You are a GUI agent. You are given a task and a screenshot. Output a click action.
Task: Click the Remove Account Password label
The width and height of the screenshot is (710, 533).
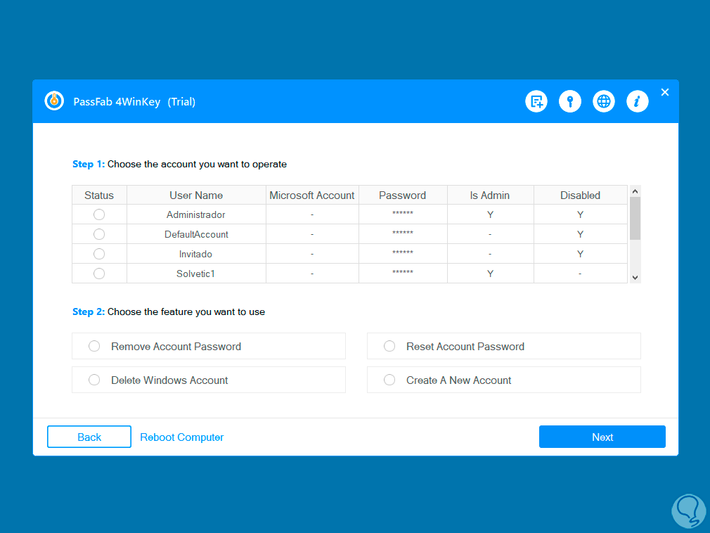click(176, 347)
